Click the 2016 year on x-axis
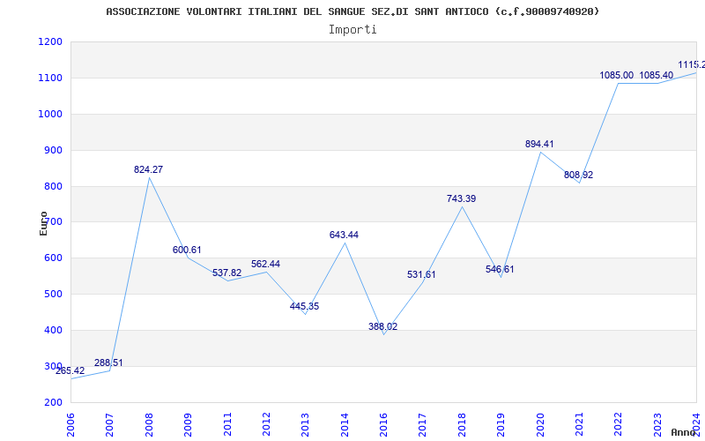 click(383, 422)
